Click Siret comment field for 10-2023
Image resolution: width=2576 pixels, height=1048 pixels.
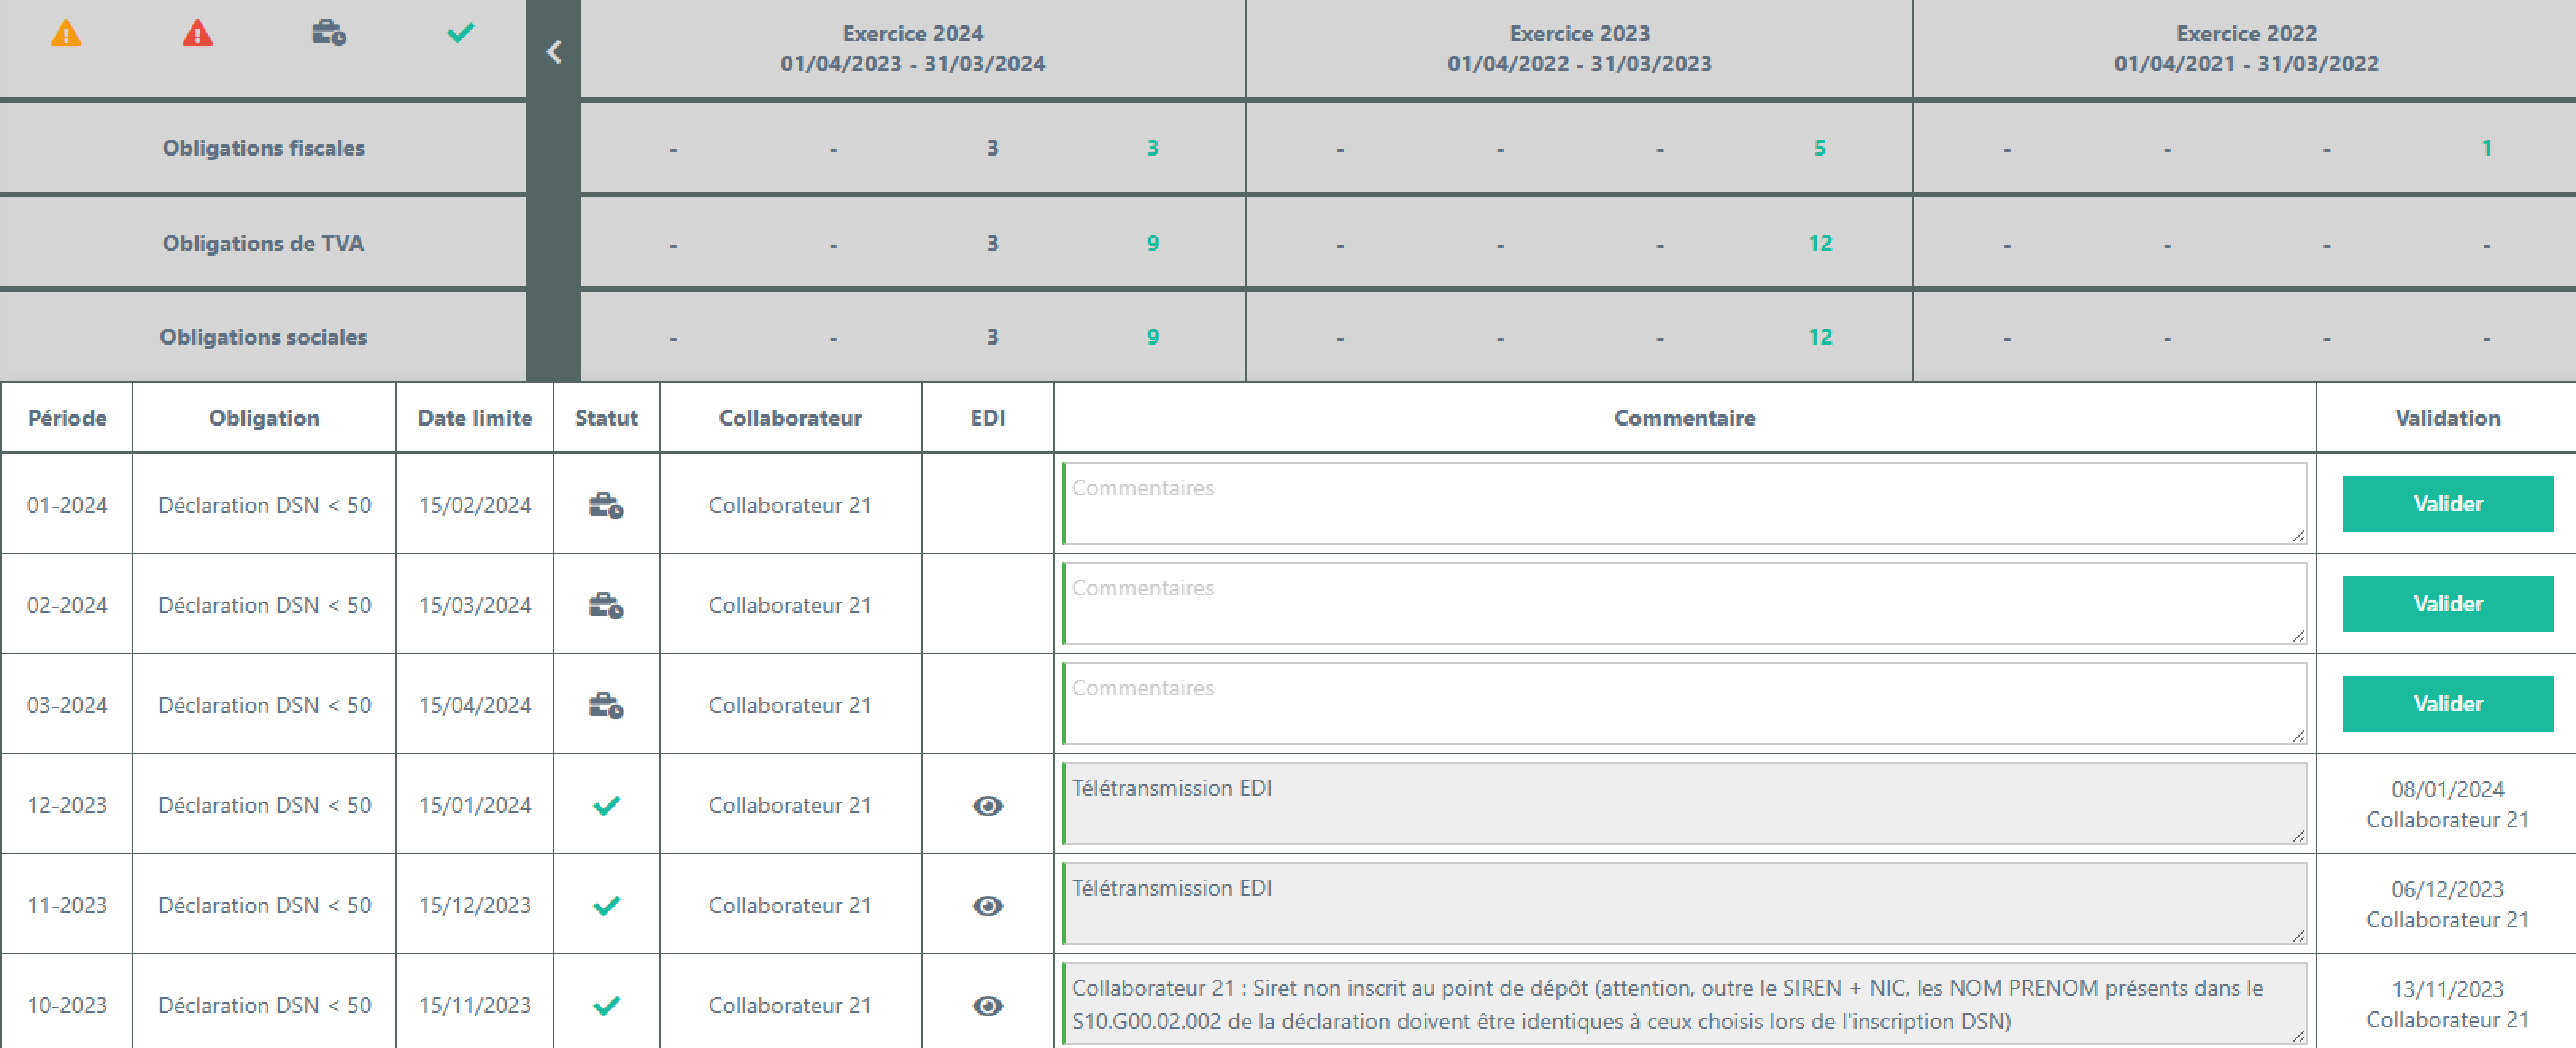point(1684,1003)
